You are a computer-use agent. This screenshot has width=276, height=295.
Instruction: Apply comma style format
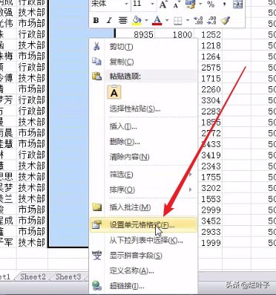coord(224,4)
